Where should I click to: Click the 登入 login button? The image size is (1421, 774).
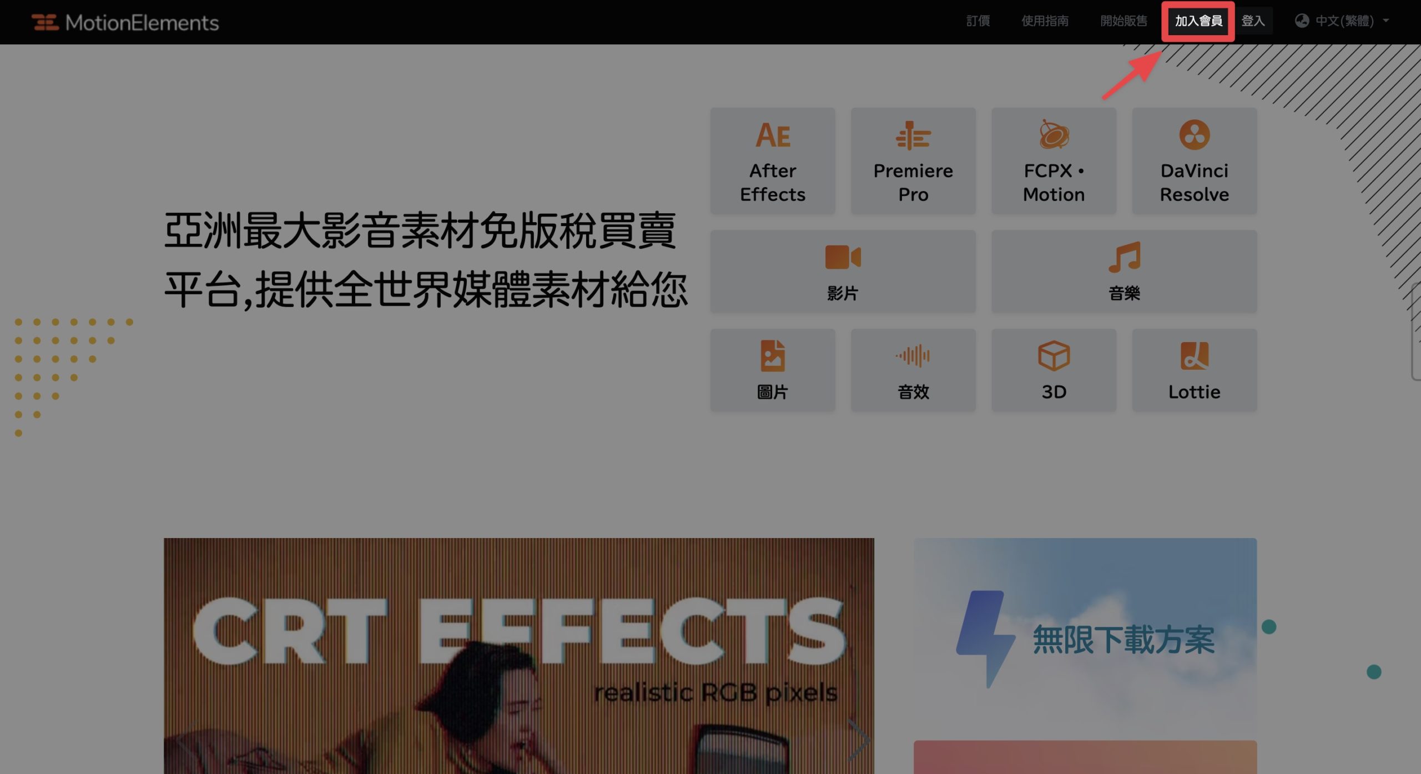coord(1253,21)
